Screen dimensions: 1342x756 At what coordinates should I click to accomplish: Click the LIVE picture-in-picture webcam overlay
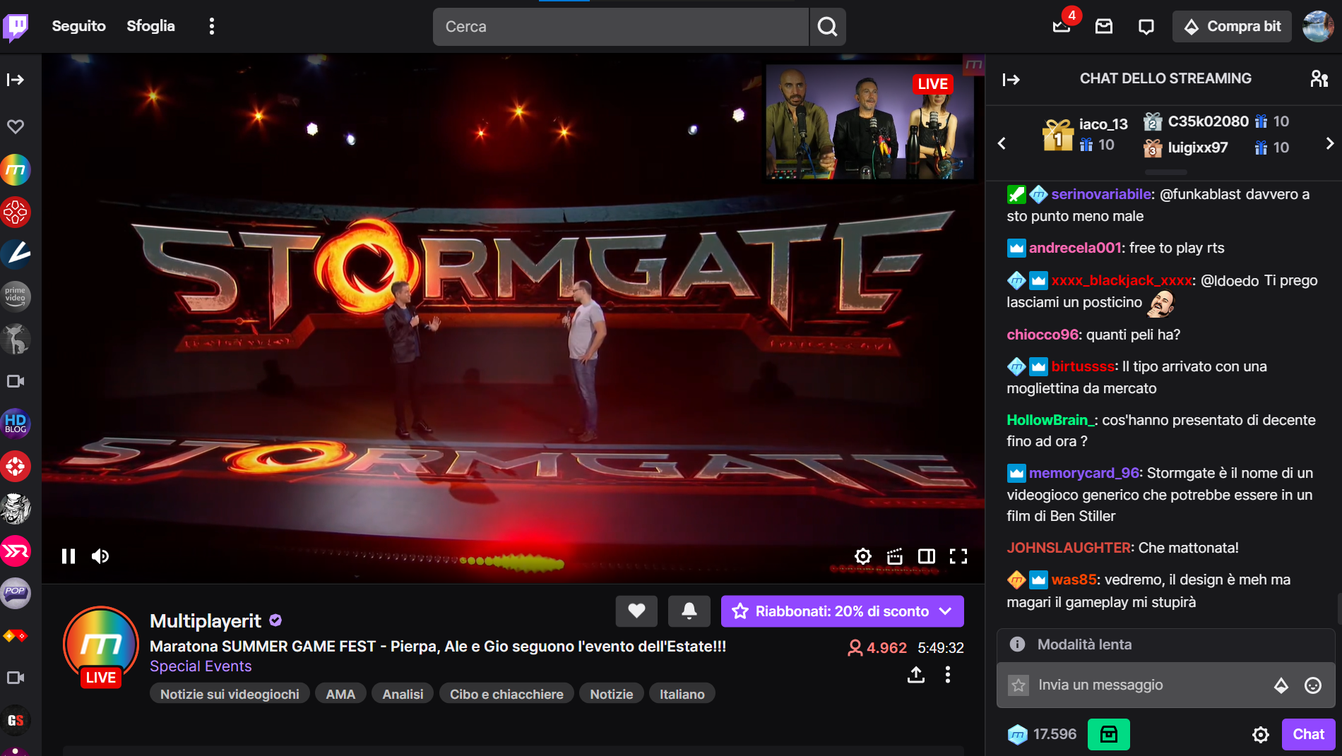pyautogui.click(x=870, y=121)
